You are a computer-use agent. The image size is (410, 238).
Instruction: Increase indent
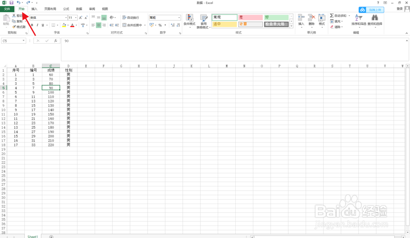[x=117, y=25]
